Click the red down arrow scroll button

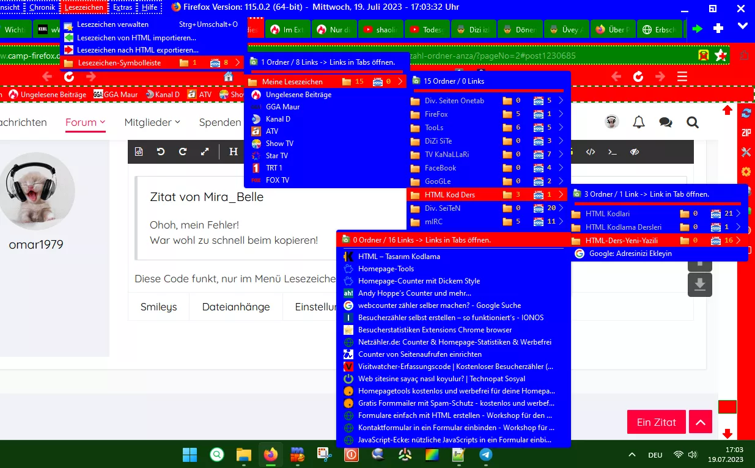[727, 434]
